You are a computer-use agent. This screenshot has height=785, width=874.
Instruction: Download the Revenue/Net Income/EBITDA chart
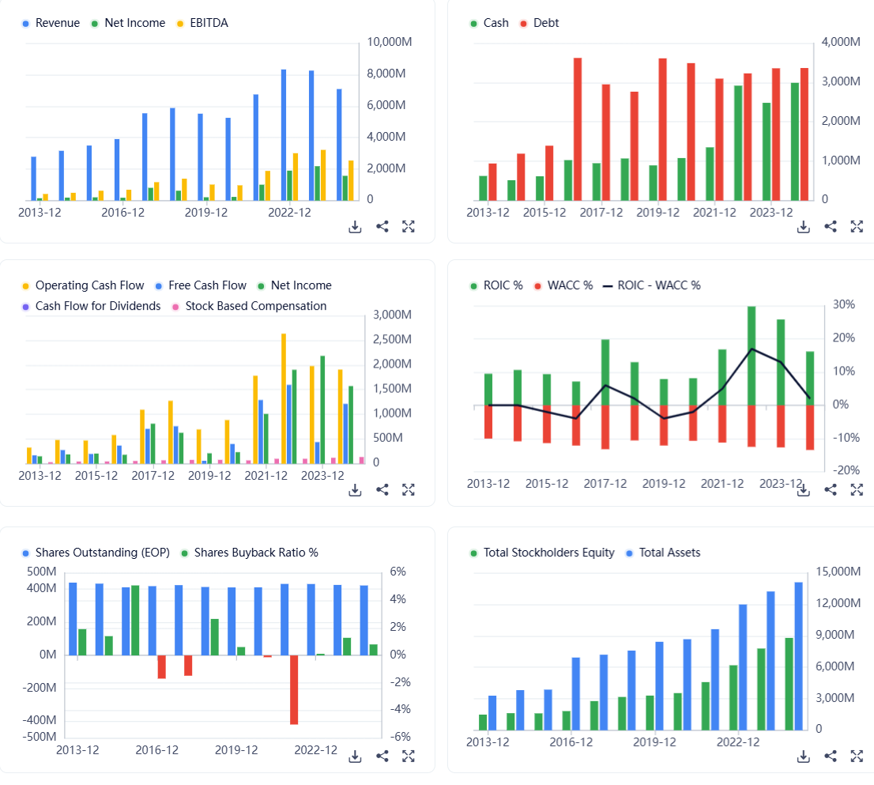[355, 227]
